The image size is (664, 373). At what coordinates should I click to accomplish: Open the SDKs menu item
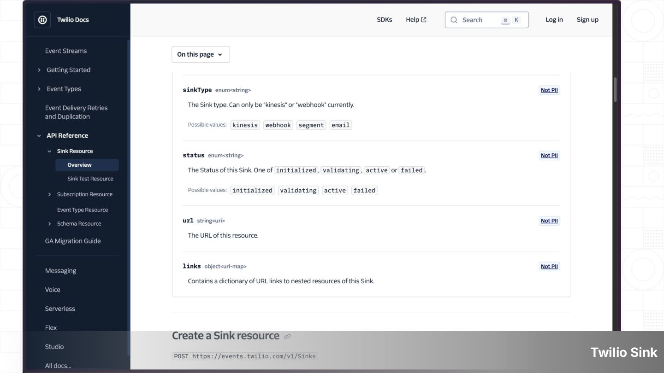(384, 20)
